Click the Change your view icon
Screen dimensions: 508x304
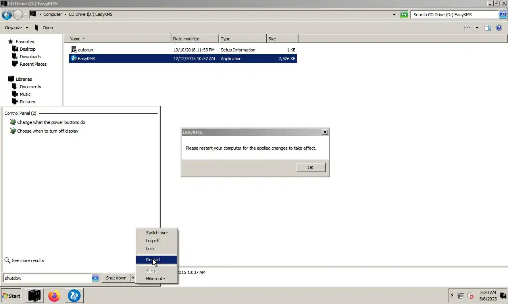tap(468, 28)
